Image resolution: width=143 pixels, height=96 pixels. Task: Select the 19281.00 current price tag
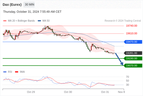(x=133, y=53)
